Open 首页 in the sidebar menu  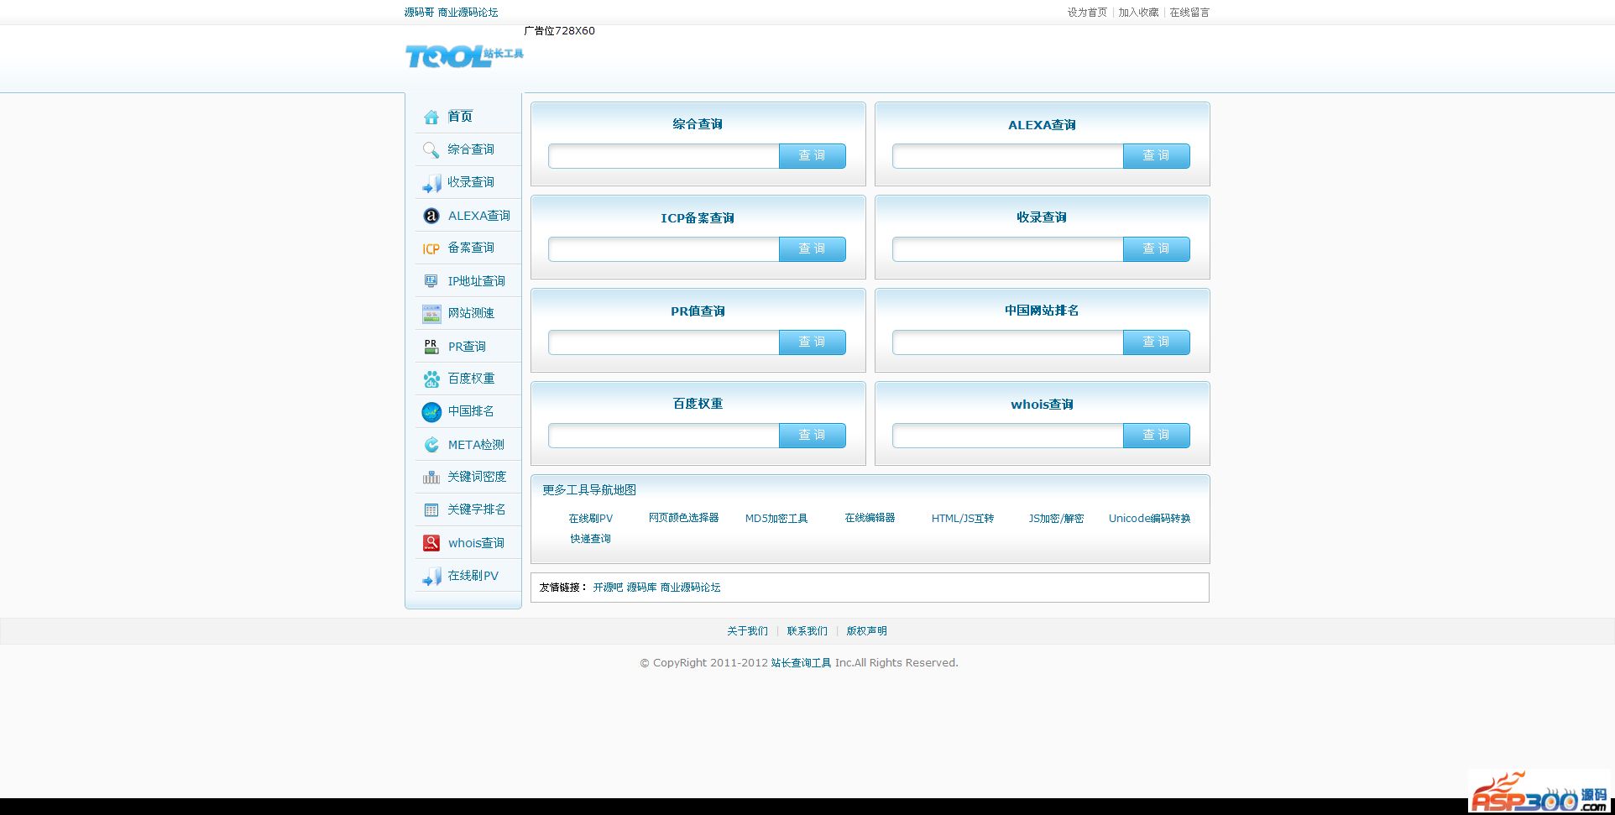coord(460,117)
